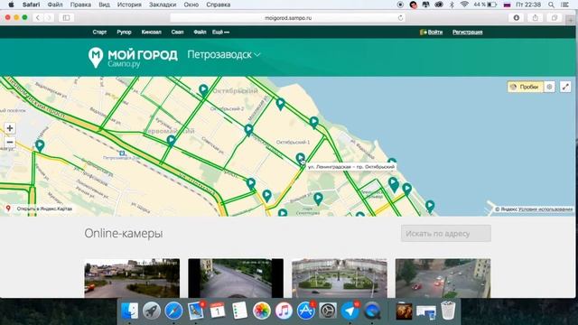Screen dimensions: 578x325
Task: Click camera marker near Первомайский label
Action: point(171,141)
